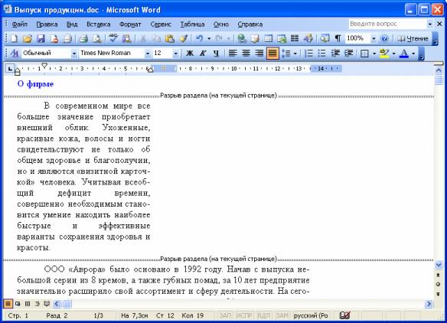This screenshot has height=323, width=447.
Task: Open the font color dropdown arrow
Action: (413, 54)
